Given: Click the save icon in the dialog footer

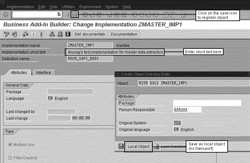Looking at the screenshot, I should [x=121, y=146].
